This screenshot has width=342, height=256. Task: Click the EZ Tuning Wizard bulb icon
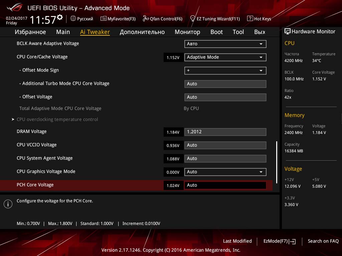click(193, 19)
